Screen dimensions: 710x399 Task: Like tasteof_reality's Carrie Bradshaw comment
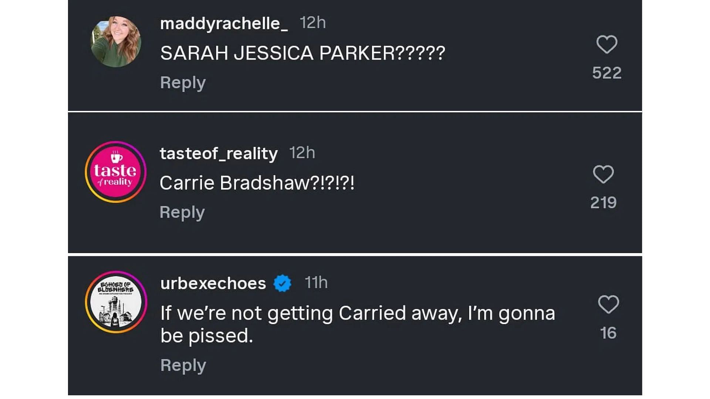(603, 174)
